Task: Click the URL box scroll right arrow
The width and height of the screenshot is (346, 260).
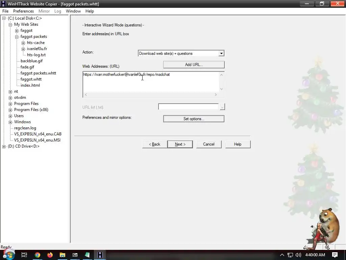Action: pyautogui.click(x=216, y=95)
